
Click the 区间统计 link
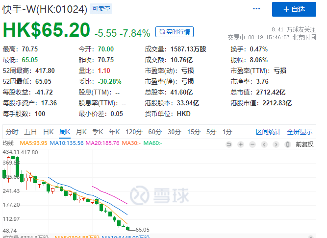coord(269,132)
